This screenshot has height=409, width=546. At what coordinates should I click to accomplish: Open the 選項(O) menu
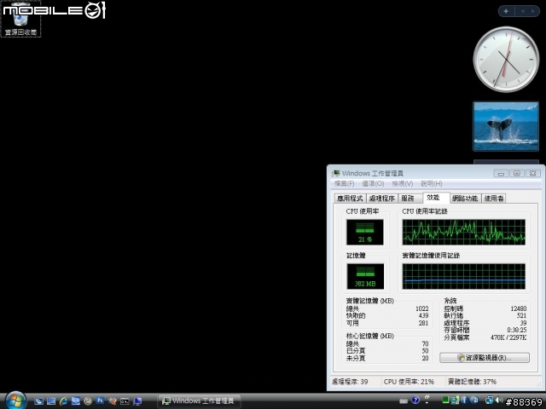tap(373, 184)
